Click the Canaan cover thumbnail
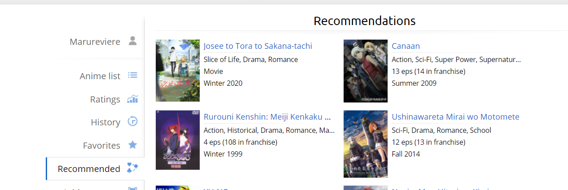 coord(365,70)
